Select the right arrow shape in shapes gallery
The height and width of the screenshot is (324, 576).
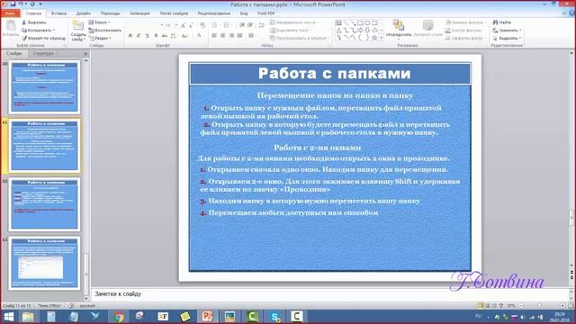click(x=360, y=31)
